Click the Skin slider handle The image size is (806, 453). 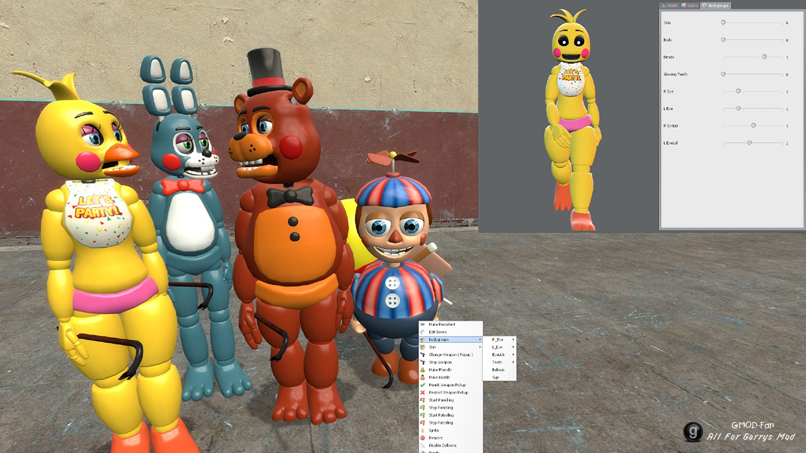tap(723, 23)
